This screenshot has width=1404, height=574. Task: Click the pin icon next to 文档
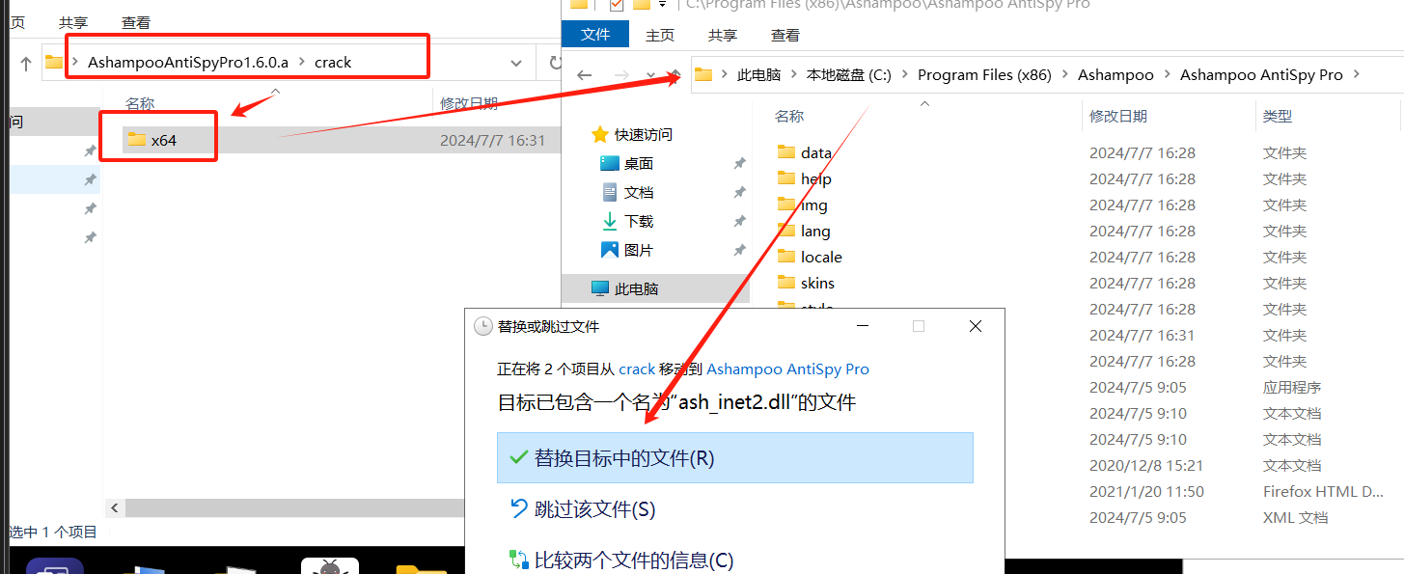[739, 193]
